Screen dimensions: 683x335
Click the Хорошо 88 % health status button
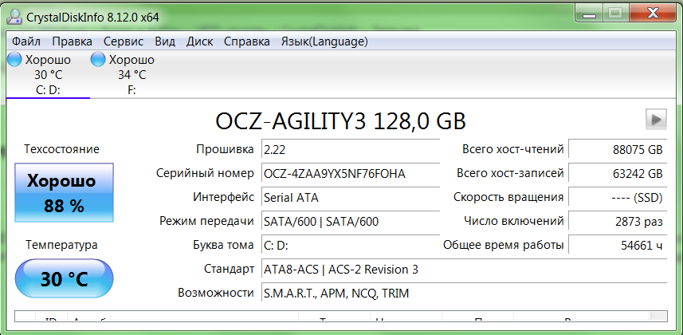coord(64,193)
